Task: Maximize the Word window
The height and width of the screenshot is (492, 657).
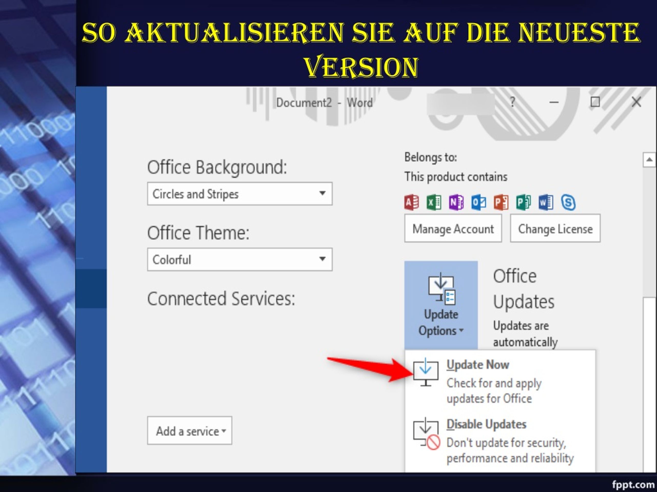Action: 595,102
